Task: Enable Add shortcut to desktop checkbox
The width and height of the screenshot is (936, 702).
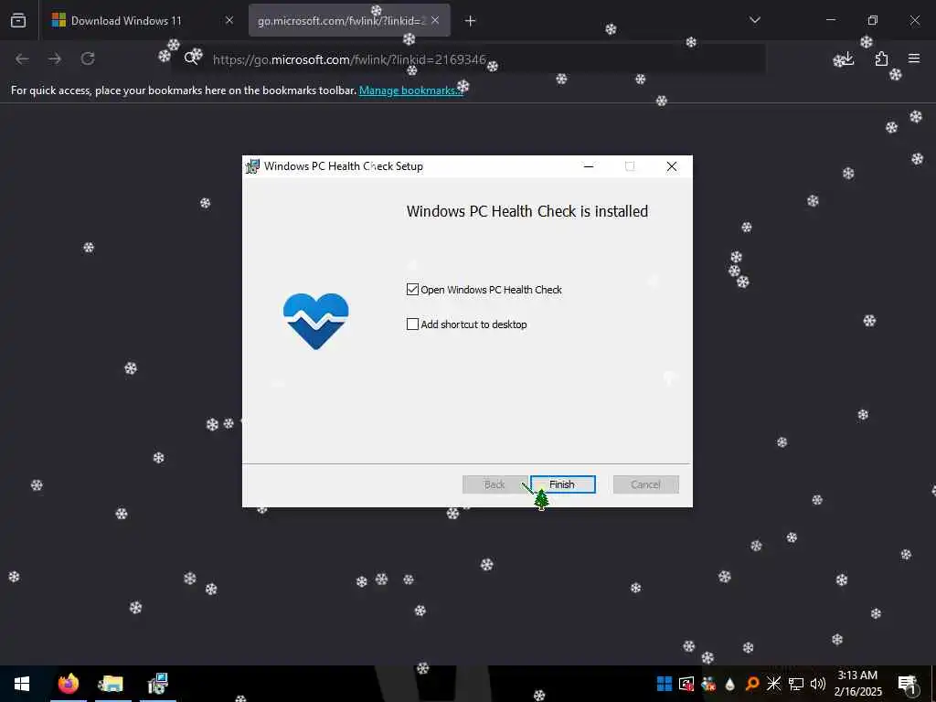Action: [412, 324]
